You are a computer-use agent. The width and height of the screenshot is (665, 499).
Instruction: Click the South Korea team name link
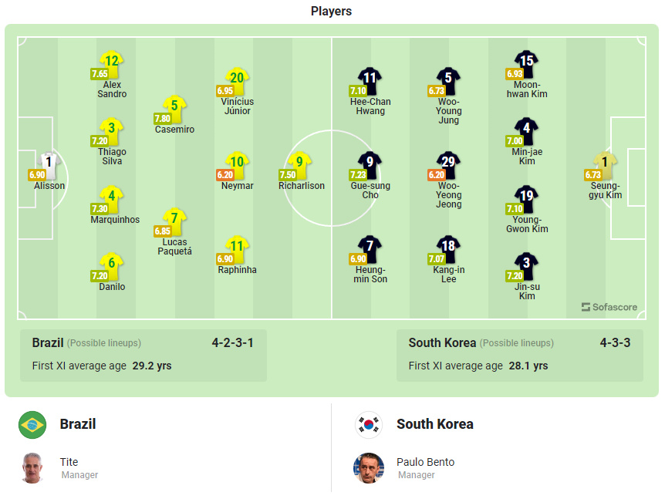[434, 424]
